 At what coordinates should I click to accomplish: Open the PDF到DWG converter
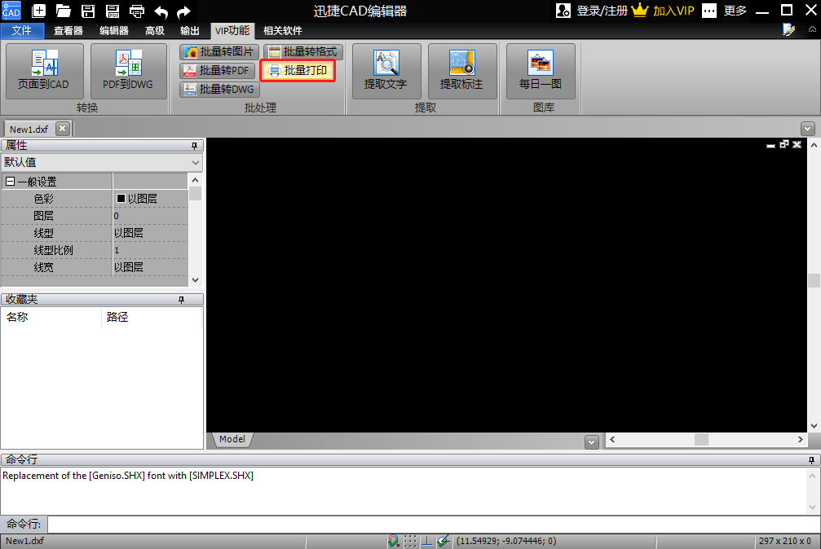point(128,71)
